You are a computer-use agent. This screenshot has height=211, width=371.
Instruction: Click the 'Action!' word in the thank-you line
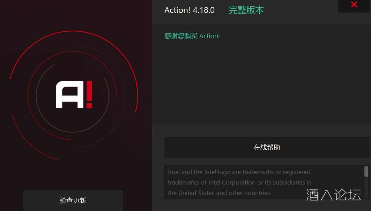tap(210, 36)
